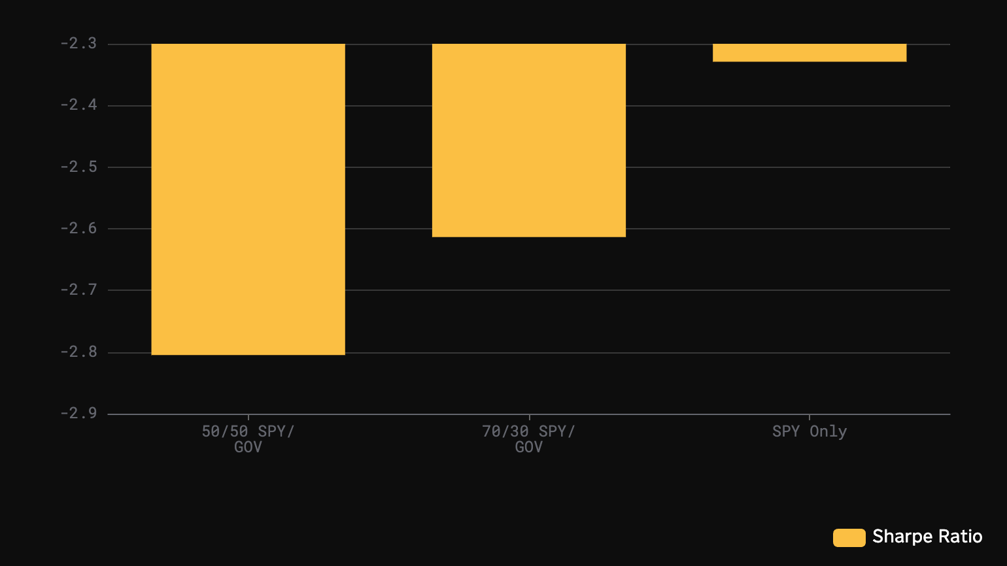Select the -2.5 y-axis label
Screen dimensions: 1007x566
tap(78, 167)
